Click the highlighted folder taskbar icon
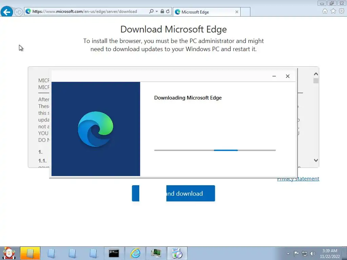Image resolution: width=347 pixels, height=260 pixels. coord(30,253)
